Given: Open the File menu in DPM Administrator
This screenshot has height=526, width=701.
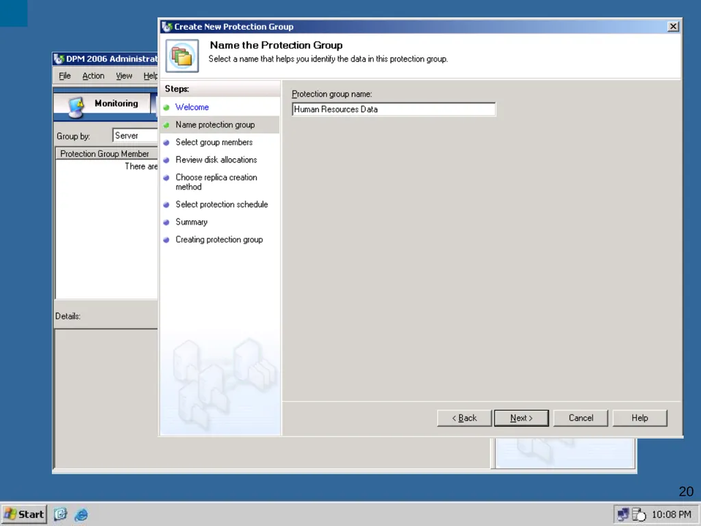Looking at the screenshot, I should [65, 76].
